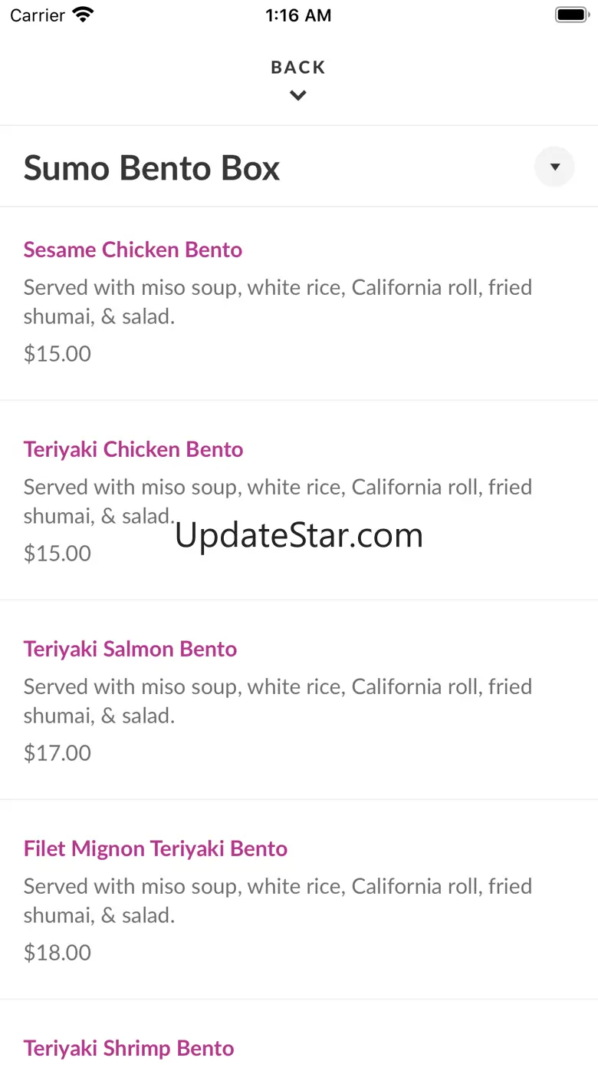598x1065 pixels.
Task: Tap the $18.00 price of Filet Mignon Bento
Action: (58, 953)
